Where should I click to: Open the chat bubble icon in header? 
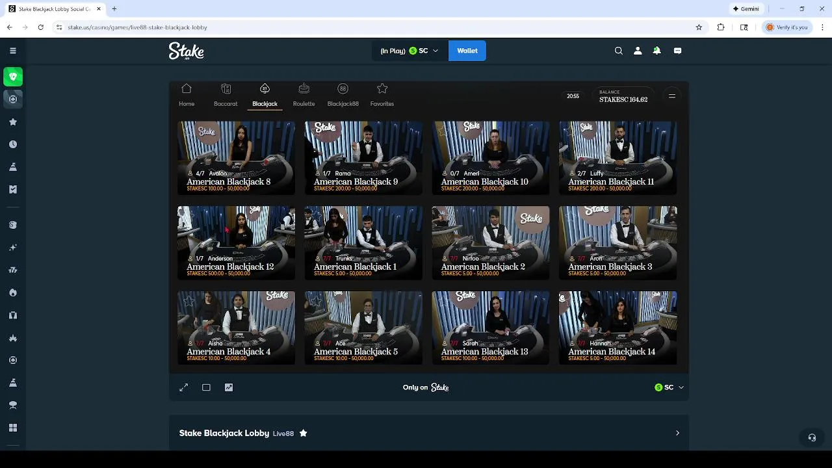[677, 51]
